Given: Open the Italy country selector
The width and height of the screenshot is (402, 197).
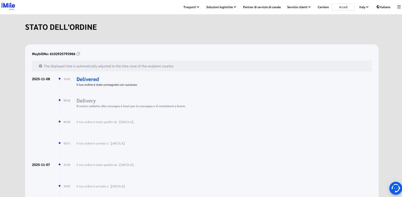Looking at the screenshot, I should (x=364, y=7).
